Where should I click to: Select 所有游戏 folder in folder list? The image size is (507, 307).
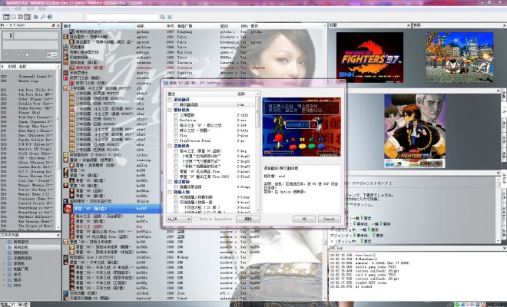21,242
